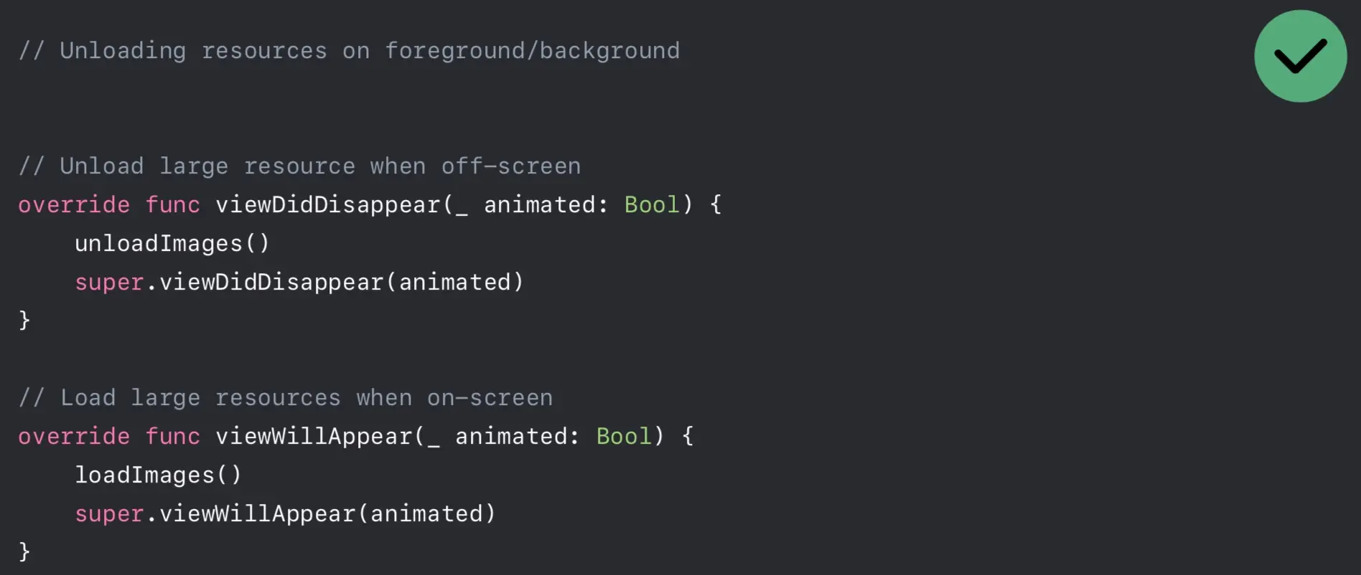
Task: Click the 'Unload large resource when off-screen' comment
Action: coord(299,166)
